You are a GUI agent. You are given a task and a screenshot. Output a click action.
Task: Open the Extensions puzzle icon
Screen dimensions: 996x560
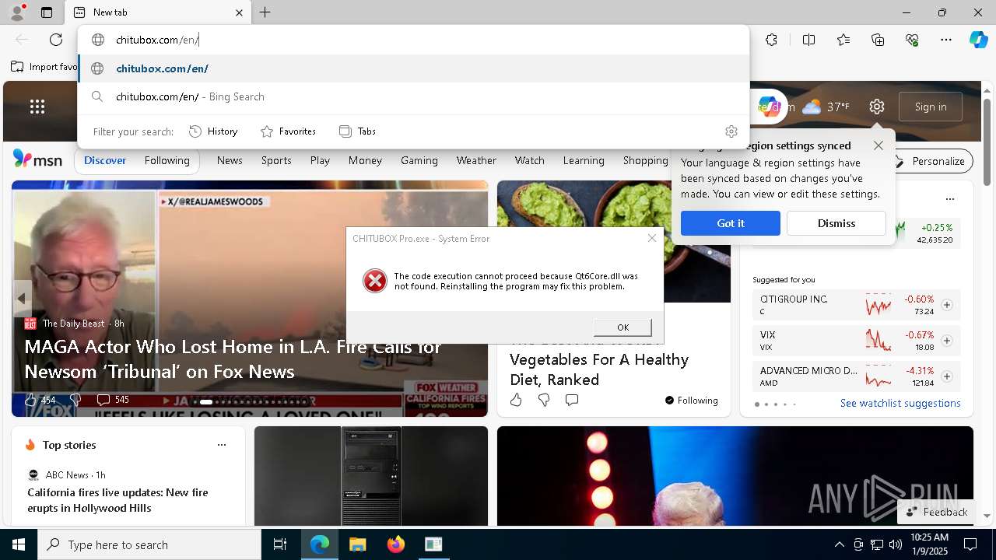coord(771,40)
